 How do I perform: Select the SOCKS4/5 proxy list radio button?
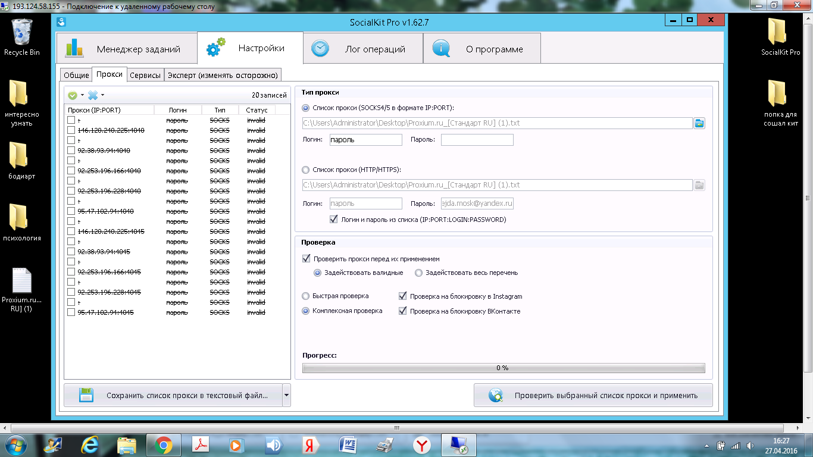[306, 108]
